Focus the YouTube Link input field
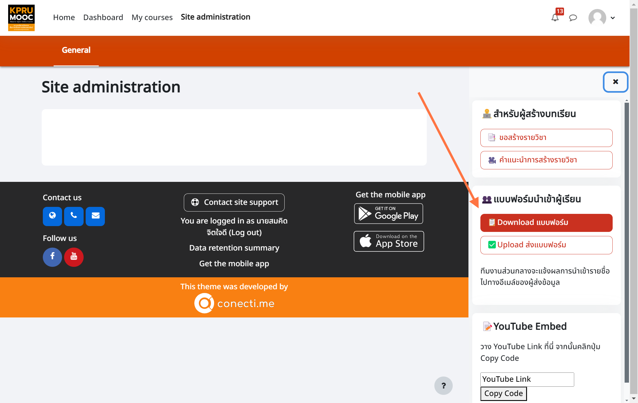This screenshot has width=638, height=403. pos(527,379)
